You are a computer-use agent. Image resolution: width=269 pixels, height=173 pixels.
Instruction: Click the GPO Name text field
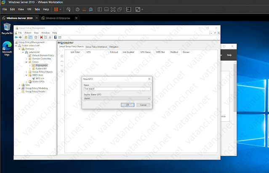pyautogui.click(x=117, y=89)
